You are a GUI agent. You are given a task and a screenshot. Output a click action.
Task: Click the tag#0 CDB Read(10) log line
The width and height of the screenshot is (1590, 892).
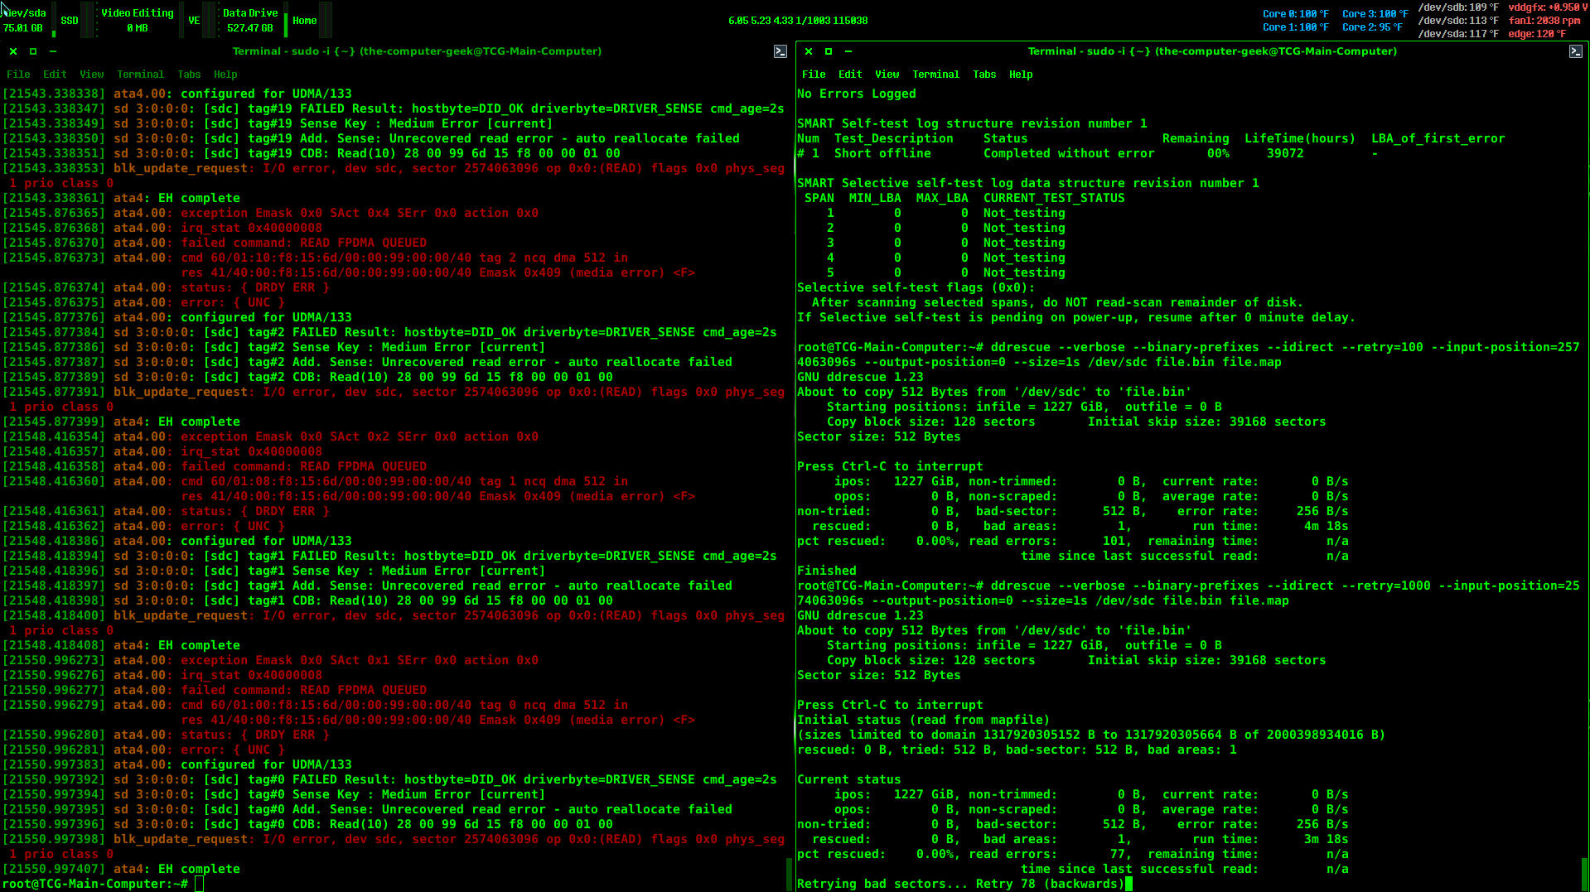pyautogui.click(x=308, y=824)
